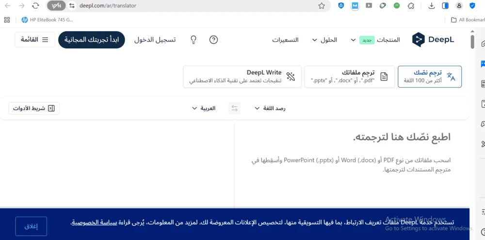Screen dimensions: 485x240
Task: Open the extensions puzzle piece menu
Action: pos(411,5)
